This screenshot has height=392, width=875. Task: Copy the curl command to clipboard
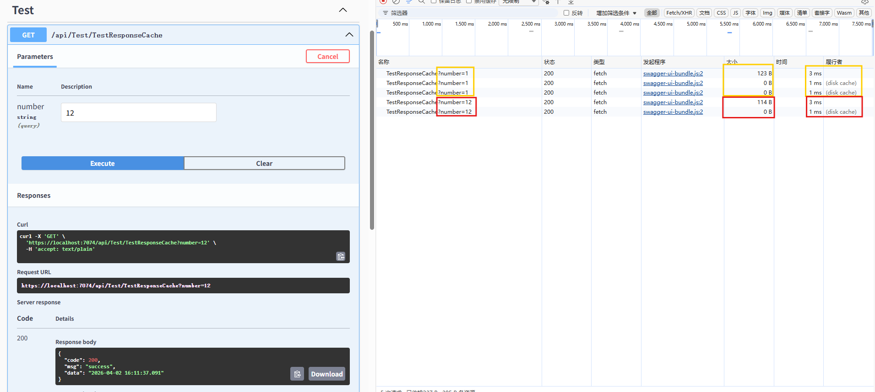pyautogui.click(x=341, y=256)
